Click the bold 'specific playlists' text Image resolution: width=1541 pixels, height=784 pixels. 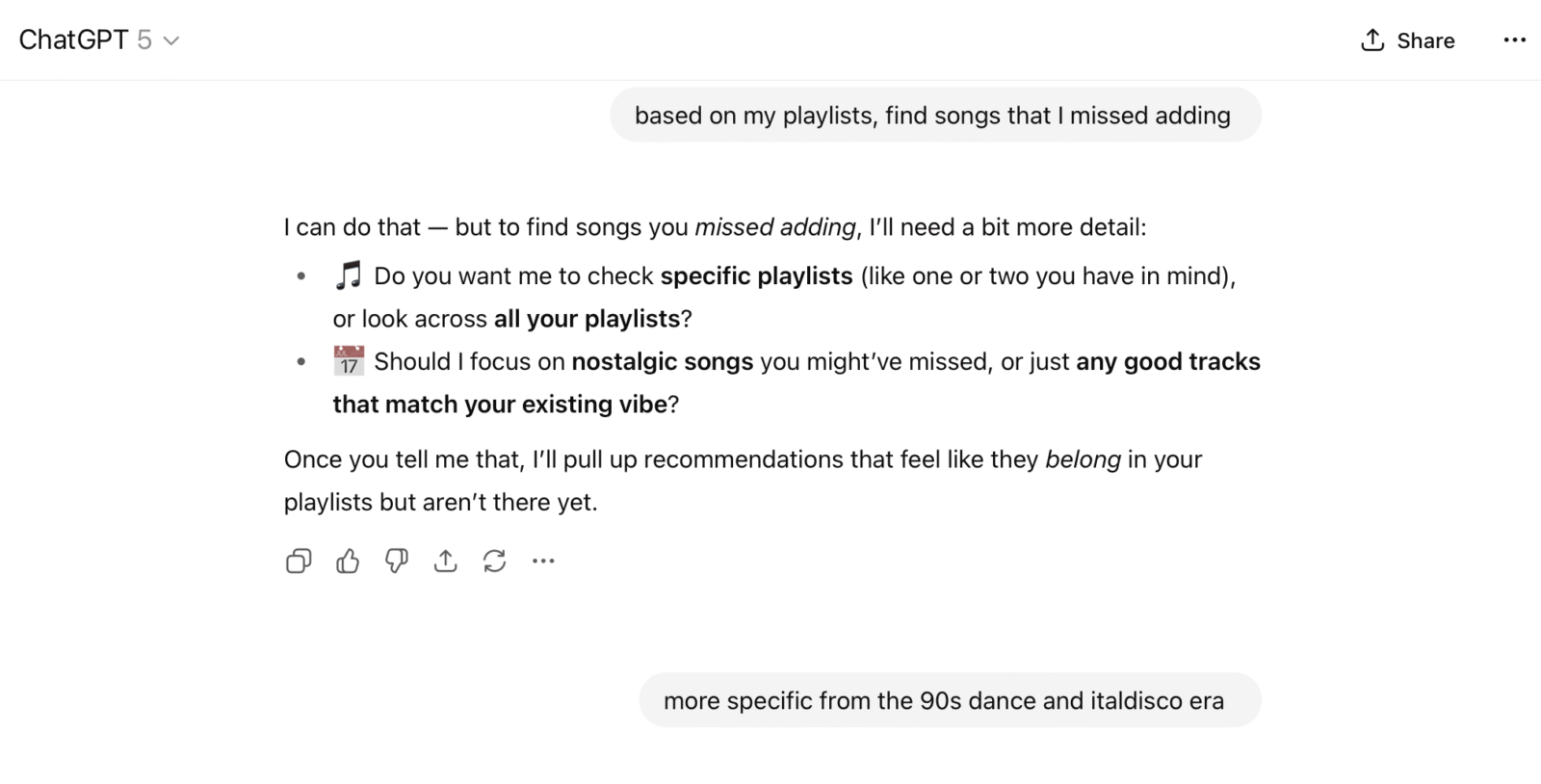[x=756, y=276]
